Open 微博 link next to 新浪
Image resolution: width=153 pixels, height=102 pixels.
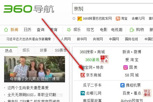(x=137, y=52)
